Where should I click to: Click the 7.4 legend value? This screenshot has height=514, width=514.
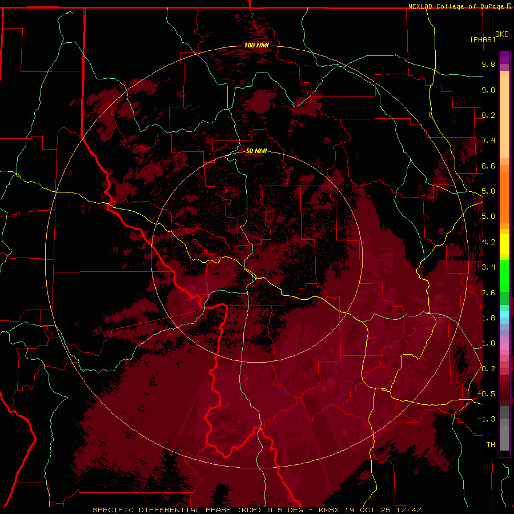488,140
